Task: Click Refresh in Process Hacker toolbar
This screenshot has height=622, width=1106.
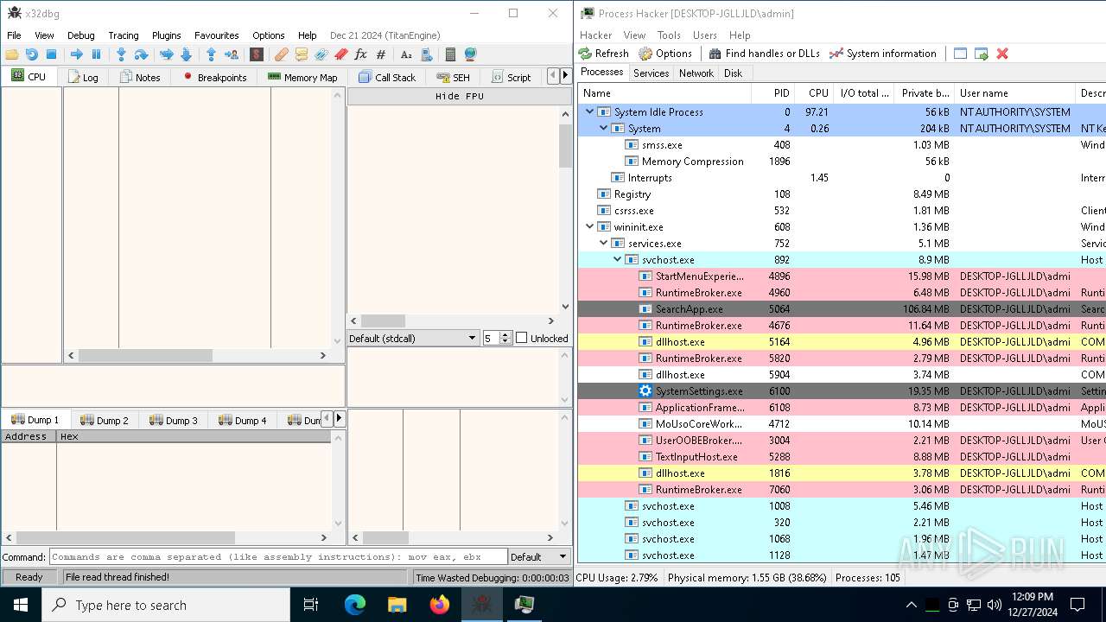Action: 604,54
